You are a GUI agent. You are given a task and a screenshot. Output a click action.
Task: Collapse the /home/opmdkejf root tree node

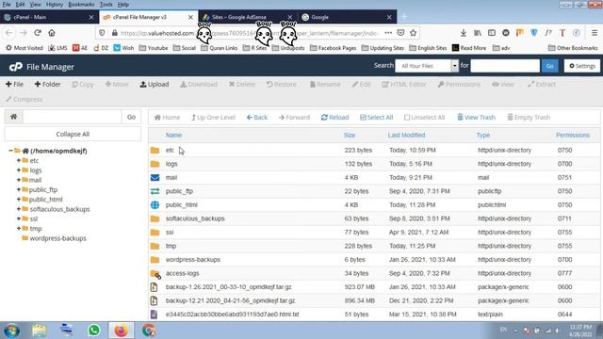pos(10,151)
